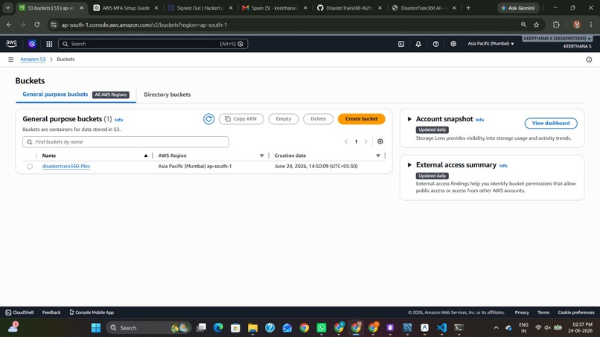The width and height of the screenshot is (600, 337).
Task: Click the Delete button
Action: tap(318, 119)
